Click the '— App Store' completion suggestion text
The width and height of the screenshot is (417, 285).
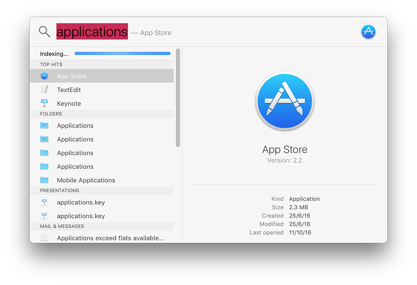(x=151, y=33)
